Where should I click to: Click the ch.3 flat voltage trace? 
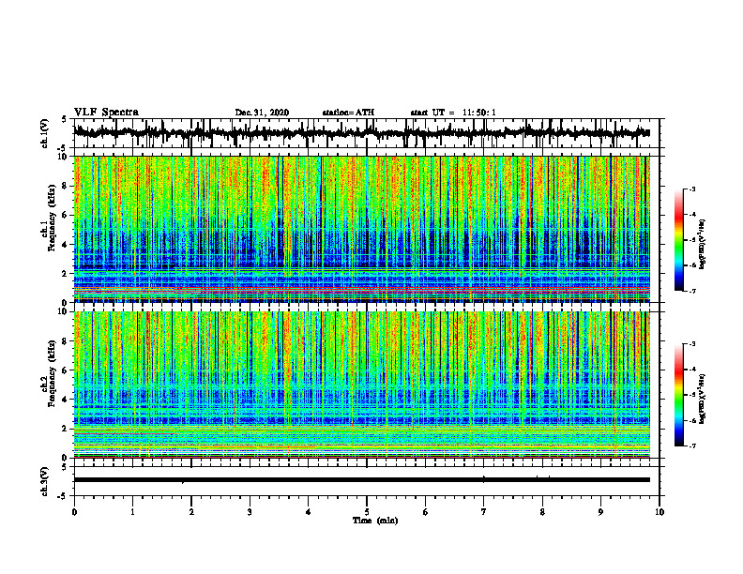point(362,480)
